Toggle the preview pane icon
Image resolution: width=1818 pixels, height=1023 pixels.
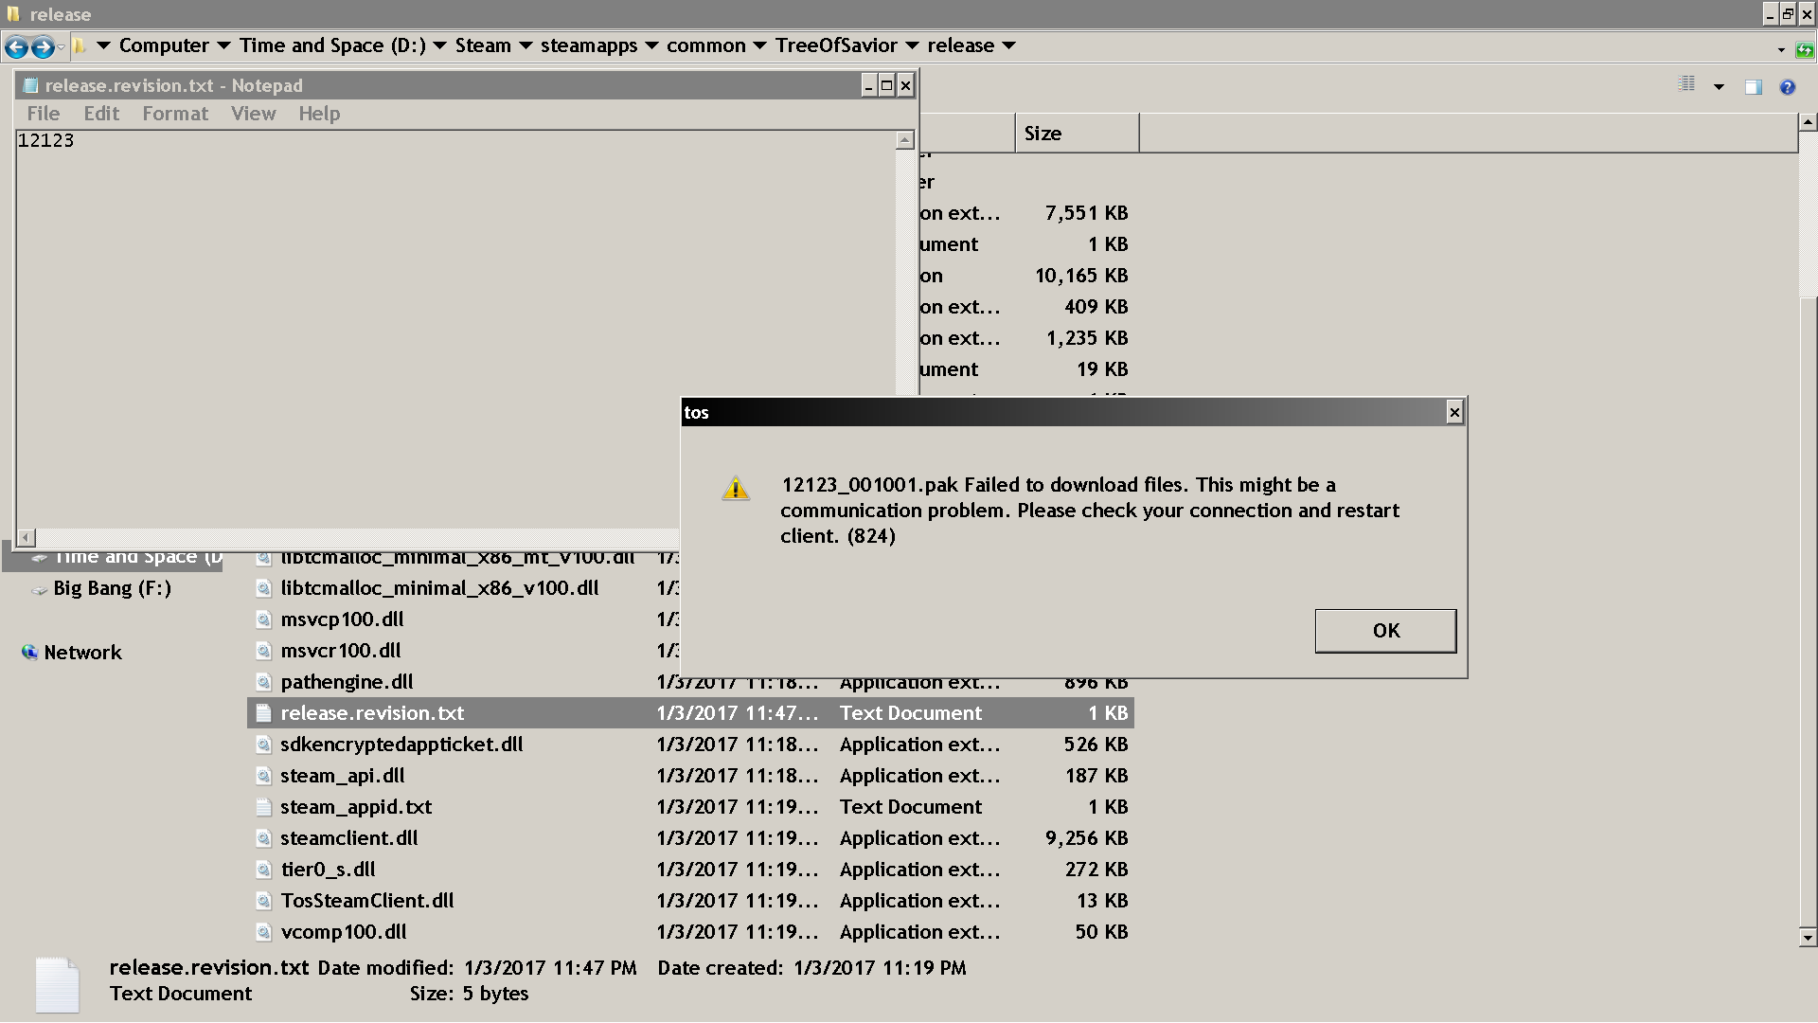[1754, 87]
